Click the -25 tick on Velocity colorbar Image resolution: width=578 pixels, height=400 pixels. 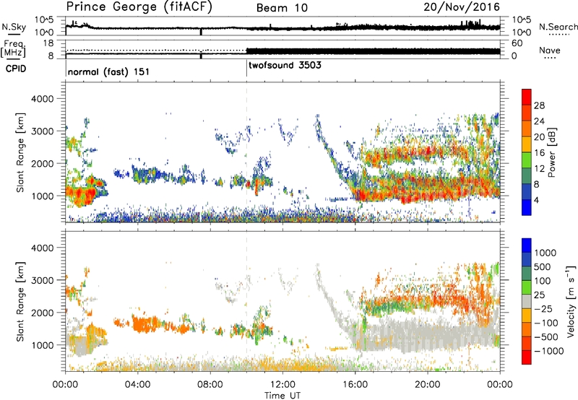543,308
